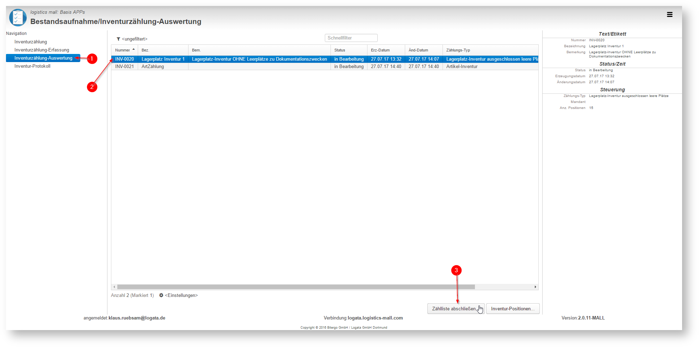Open Inventur-Protokoll navigation entry
Screen dimensions: 699x347
32,66
